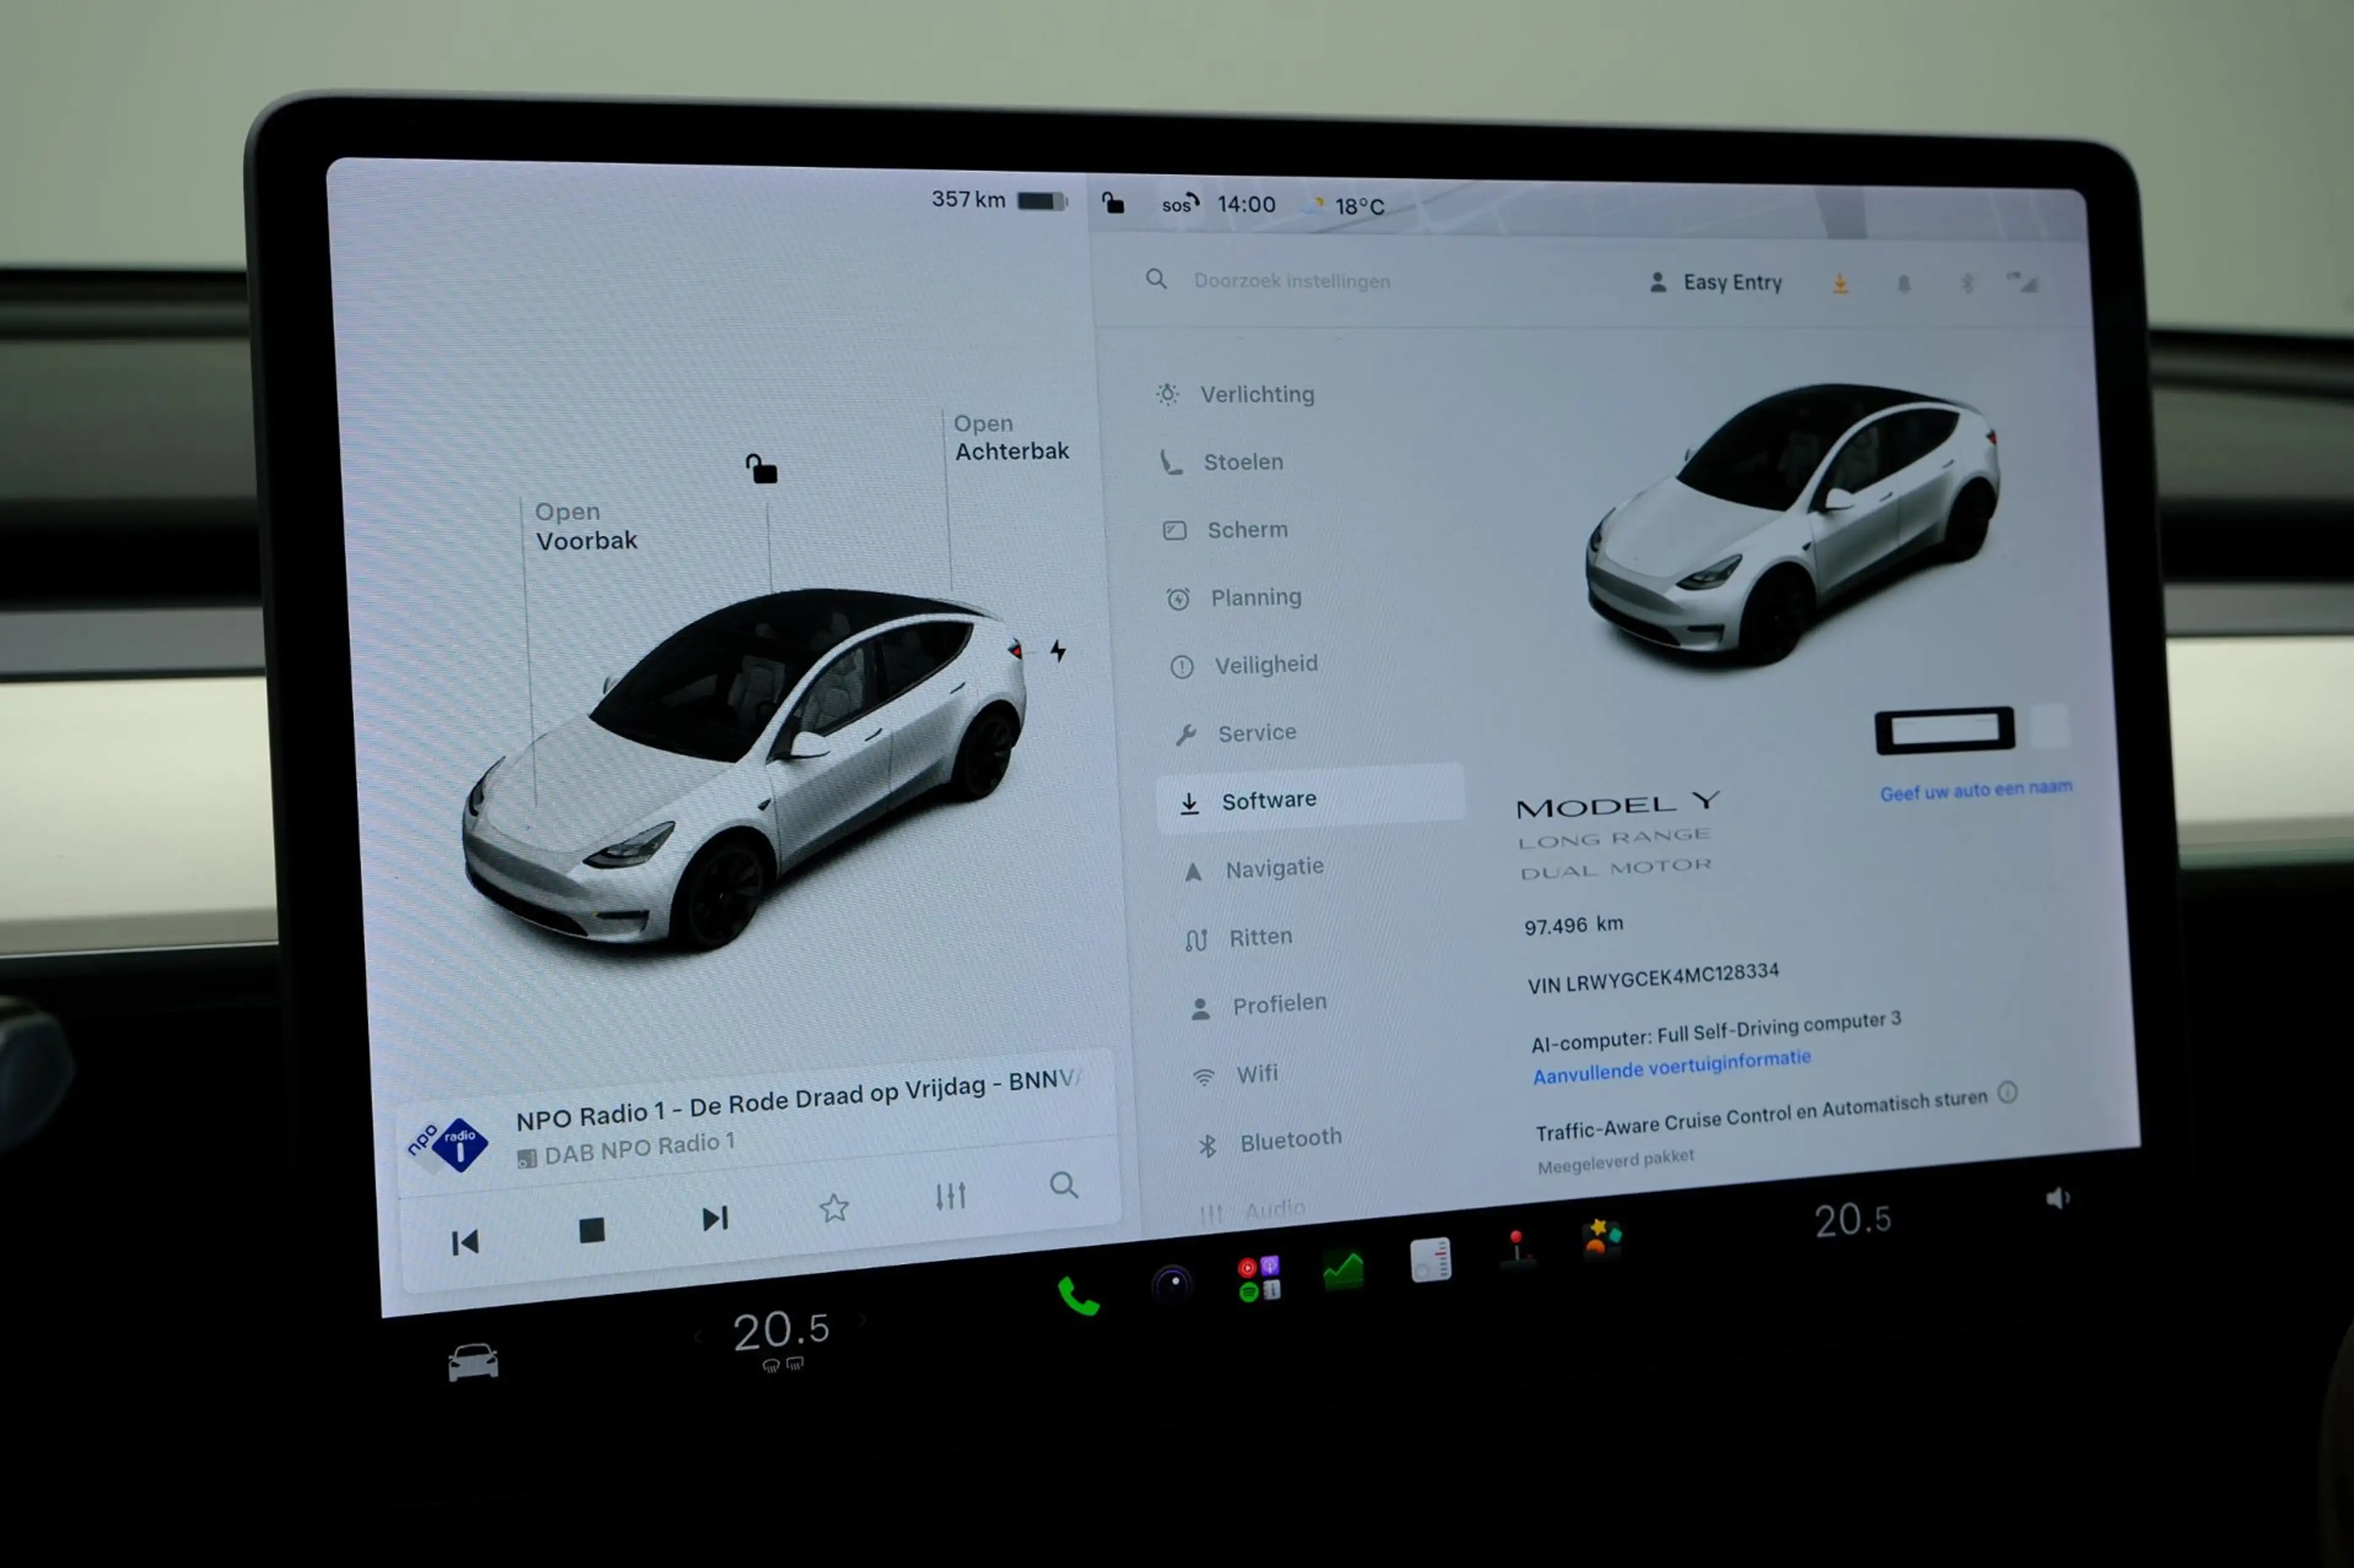2354x1568 pixels.
Task: Tap Open Voorbak to open frunk
Action: click(585, 526)
